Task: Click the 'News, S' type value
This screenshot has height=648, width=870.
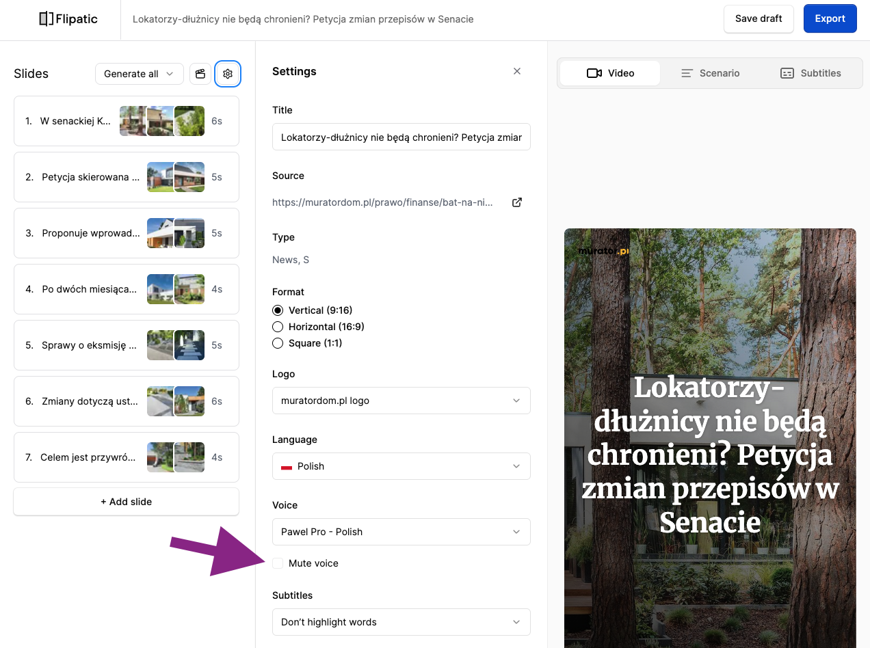Action: tap(291, 260)
